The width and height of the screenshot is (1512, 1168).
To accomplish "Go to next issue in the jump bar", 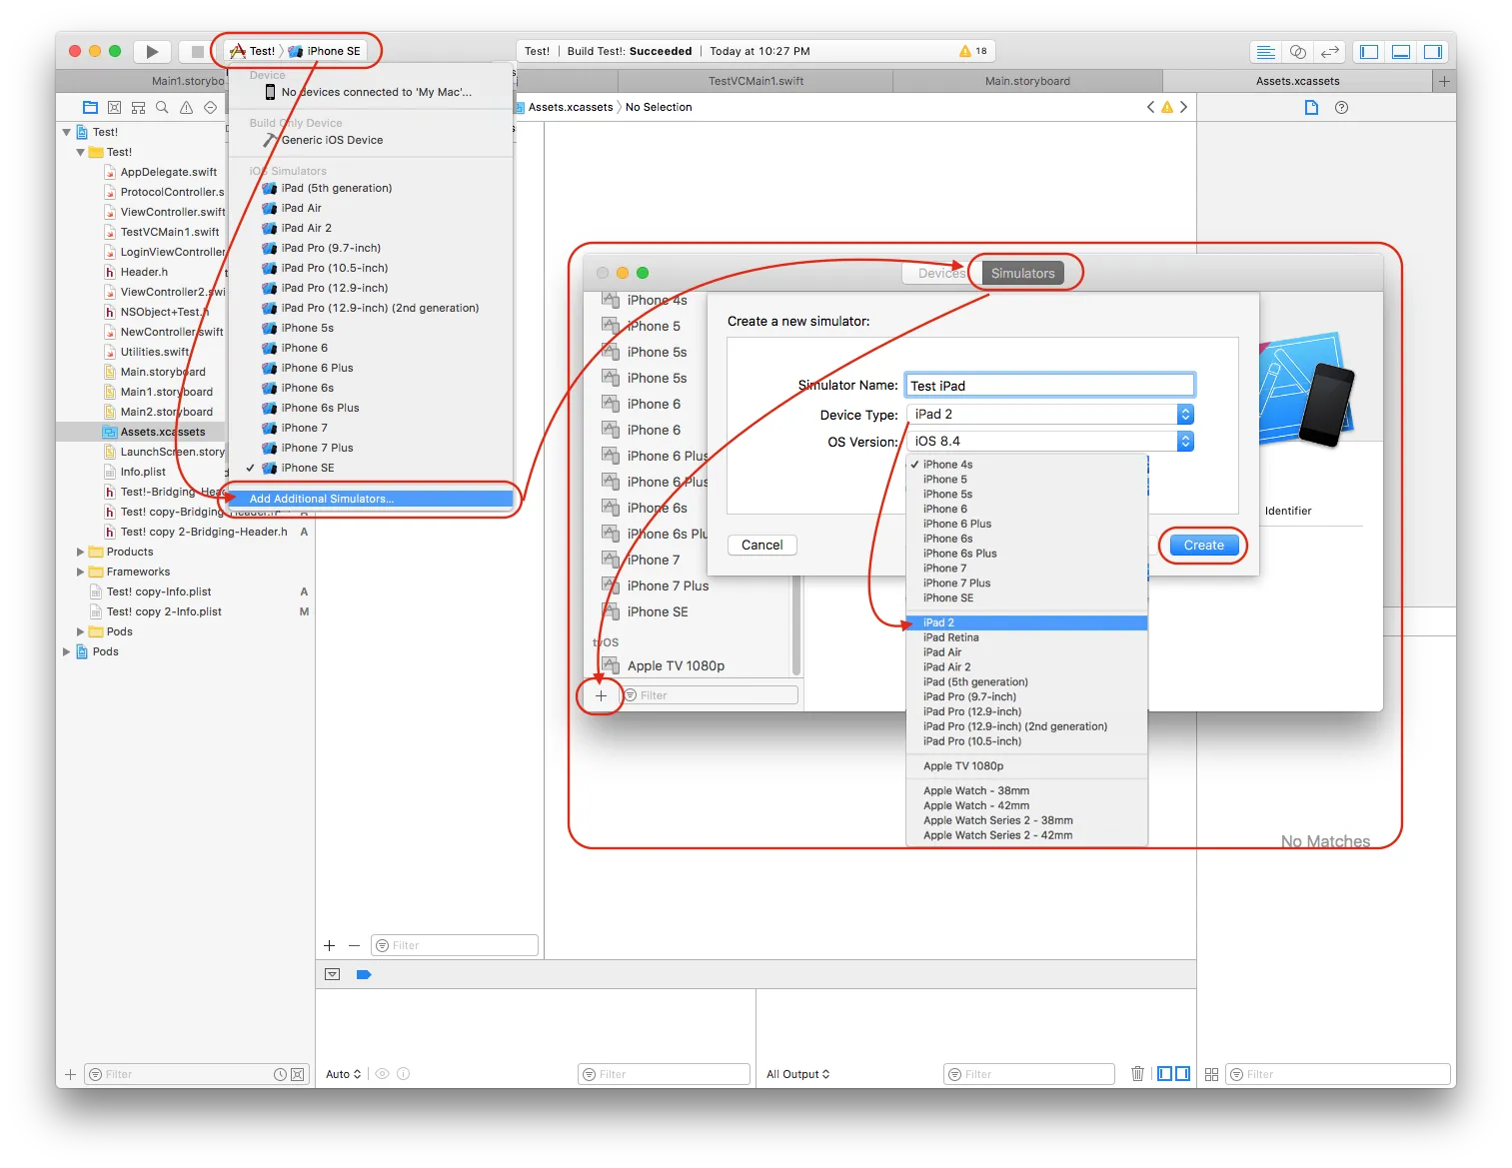I will 1183,107.
